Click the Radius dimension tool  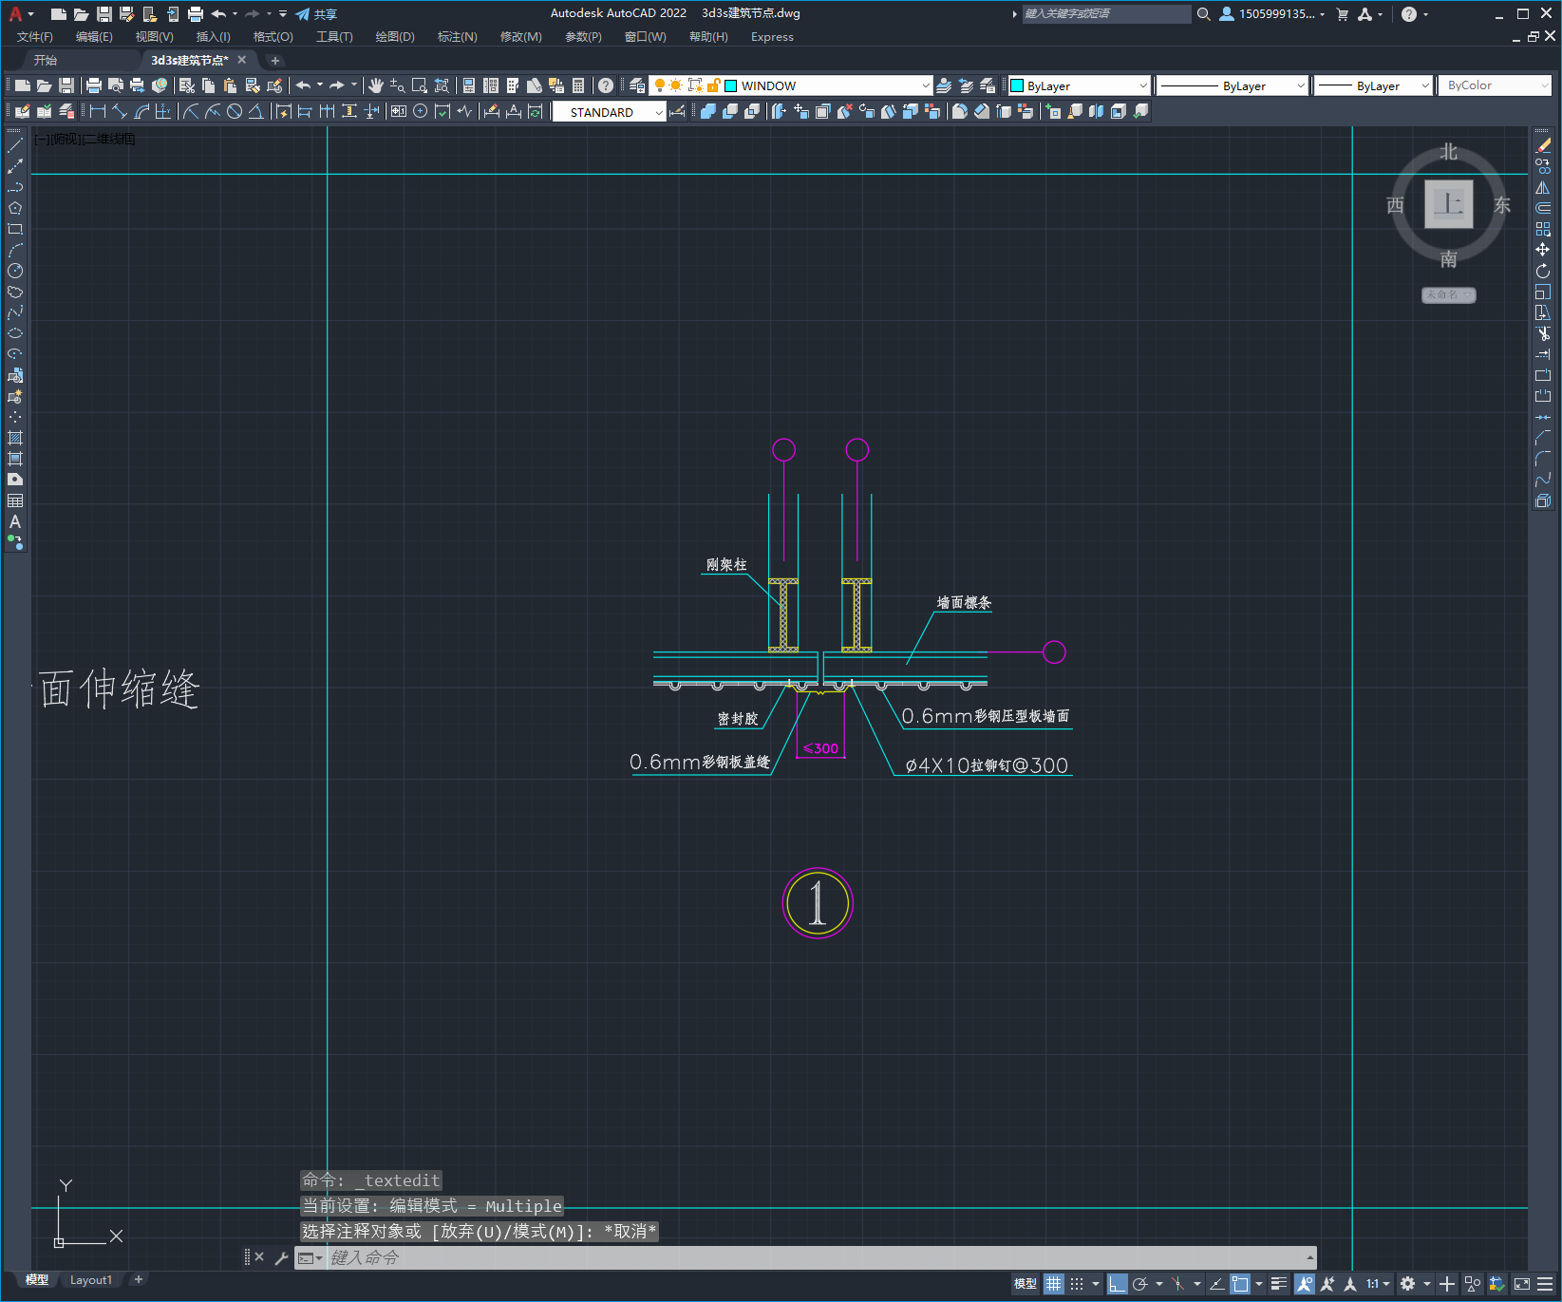tap(191, 111)
